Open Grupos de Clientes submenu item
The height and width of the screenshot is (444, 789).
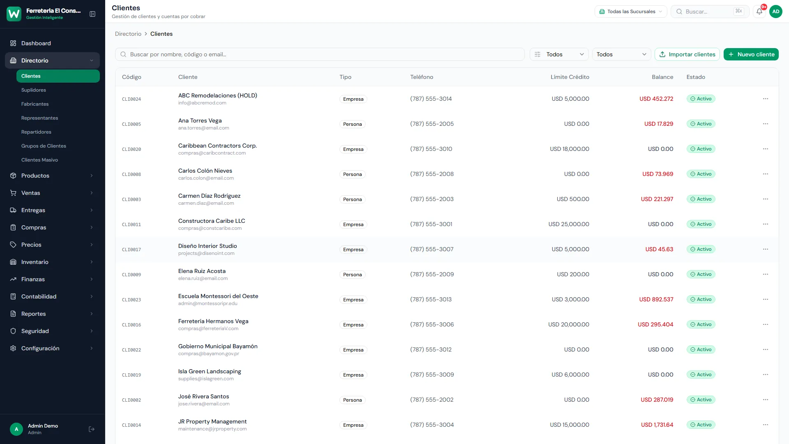(x=58, y=146)
